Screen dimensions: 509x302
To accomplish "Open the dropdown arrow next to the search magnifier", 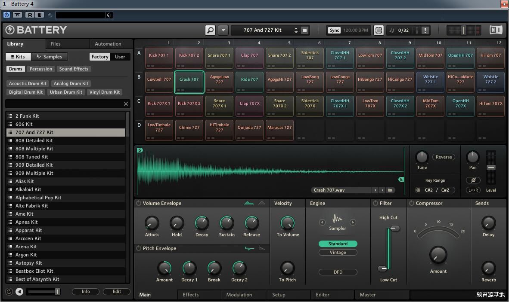I will 223,30.
